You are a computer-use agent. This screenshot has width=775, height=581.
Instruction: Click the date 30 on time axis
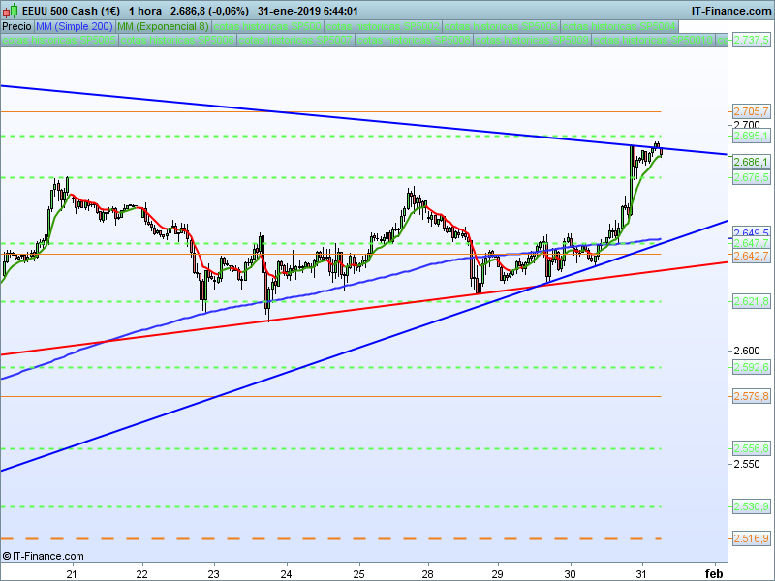point(571,574)
